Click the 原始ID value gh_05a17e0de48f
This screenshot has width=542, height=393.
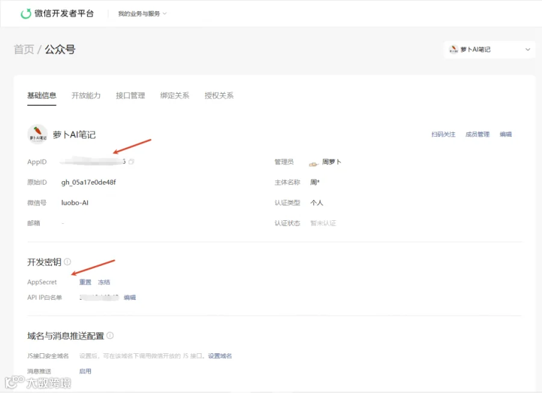click(89, 182)
